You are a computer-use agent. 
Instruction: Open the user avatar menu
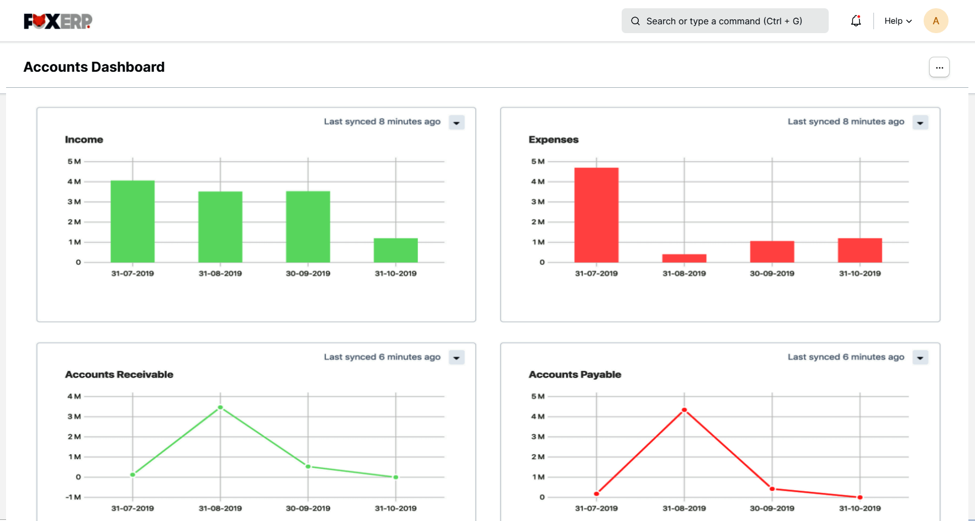(935, 21)
